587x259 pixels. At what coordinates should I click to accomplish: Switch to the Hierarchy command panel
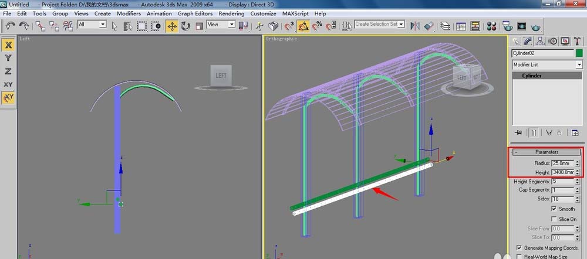click(540, 41)
